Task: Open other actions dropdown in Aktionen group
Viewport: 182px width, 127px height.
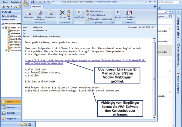Action: click(x=69, y=19)
